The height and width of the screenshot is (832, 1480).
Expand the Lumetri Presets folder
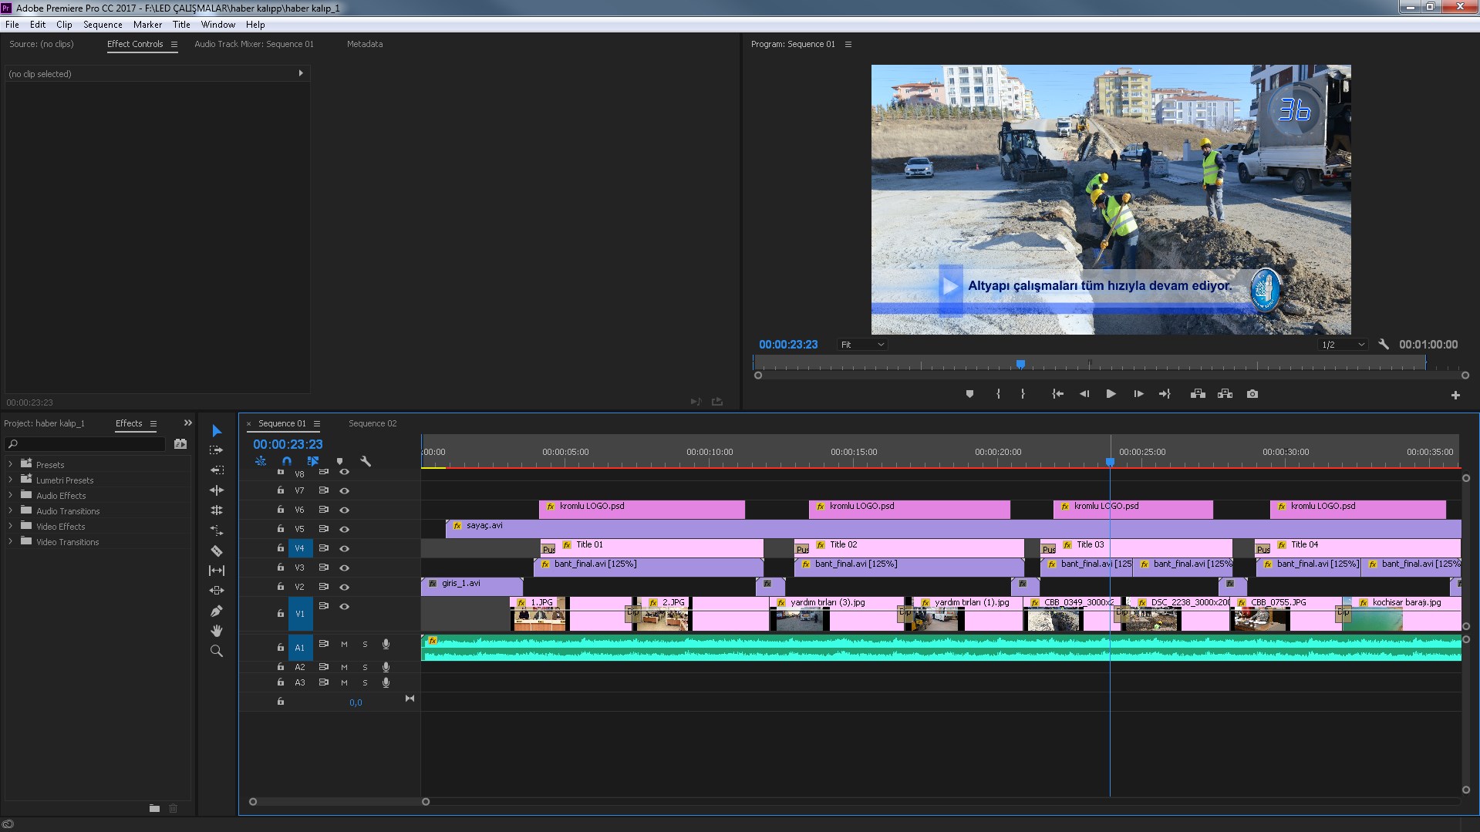click(10, 480)
